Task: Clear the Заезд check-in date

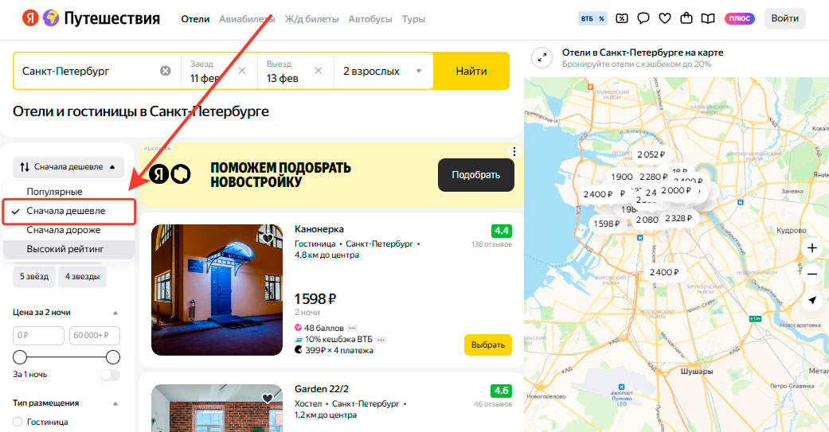Action: [241, 71]
